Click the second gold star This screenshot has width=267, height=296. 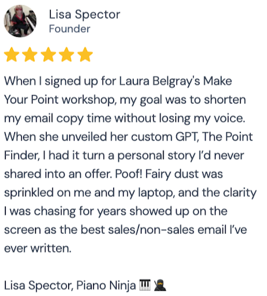pyautogui.click(x=30, y=54)
